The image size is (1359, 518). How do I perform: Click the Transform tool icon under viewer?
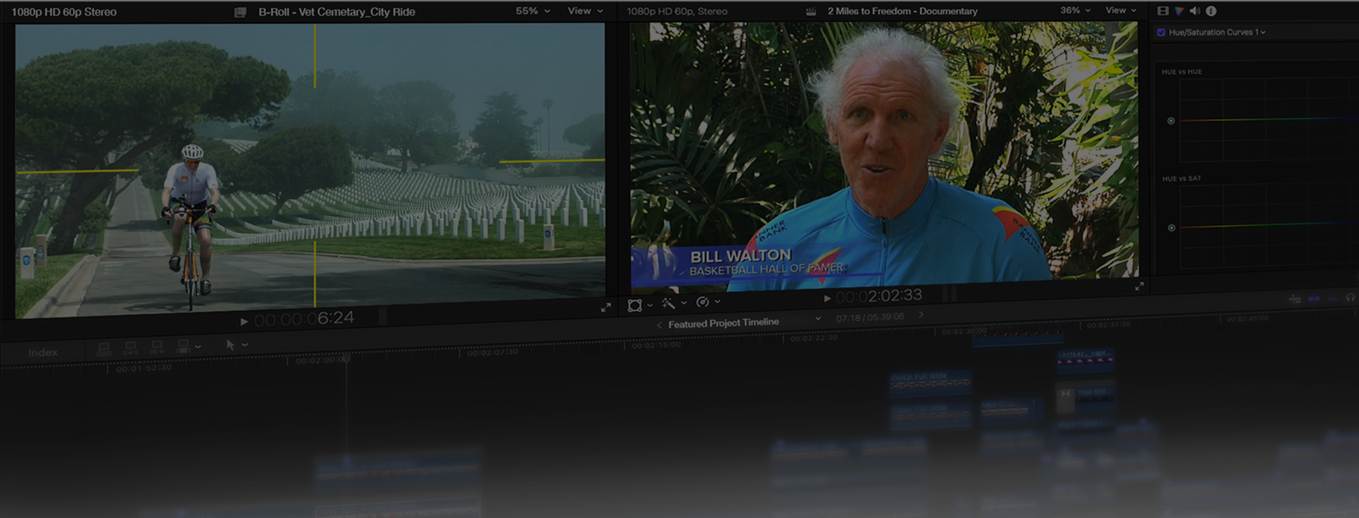pyautogui.click(x=634, y=305)
